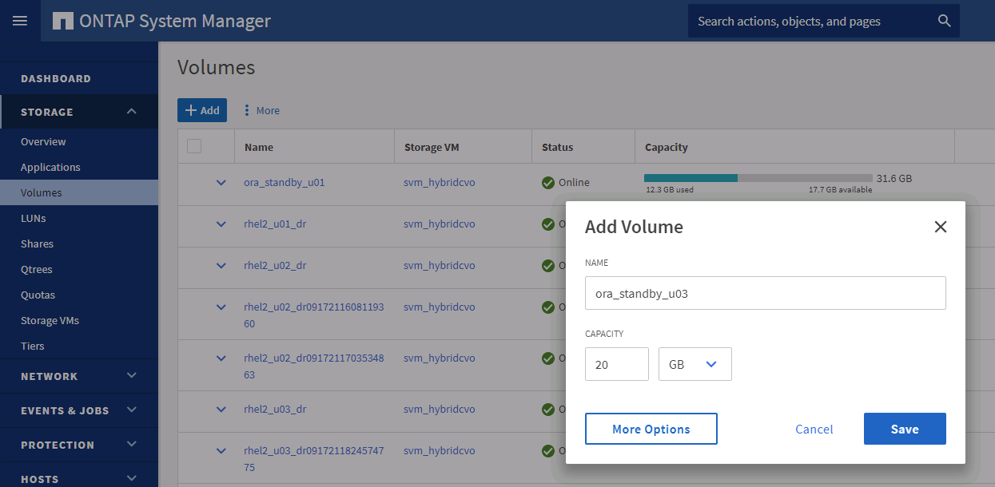Image resolution: width=995 pixels, height=487 pixels.
Task: Close the Add Volume dialog
Action: (x=940, y=227)
